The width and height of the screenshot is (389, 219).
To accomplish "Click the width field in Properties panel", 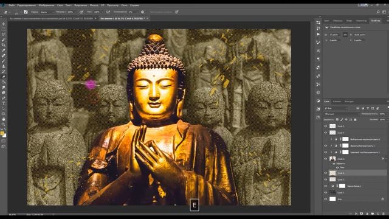I will (334, 35).
